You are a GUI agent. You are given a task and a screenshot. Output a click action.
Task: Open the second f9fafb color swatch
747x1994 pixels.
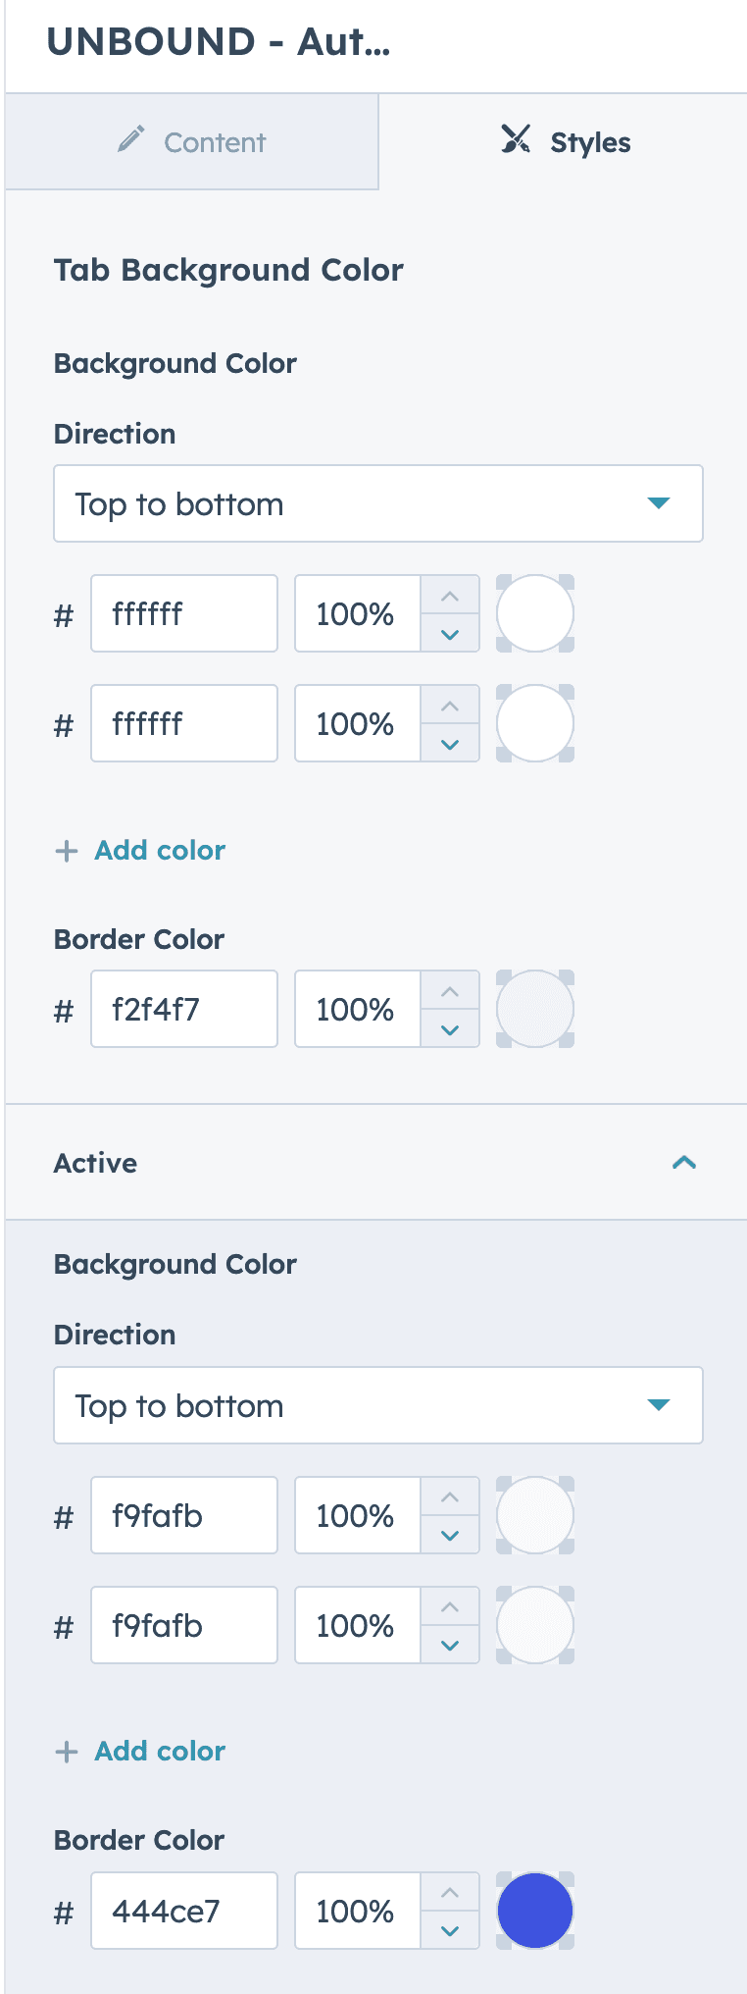coord(535,1625)
